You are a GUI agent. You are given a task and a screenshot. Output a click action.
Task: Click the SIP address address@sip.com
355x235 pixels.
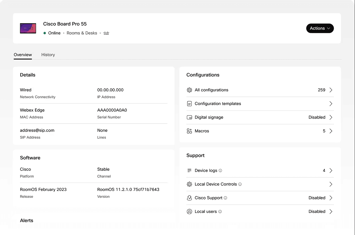click(x=37, y=130)
